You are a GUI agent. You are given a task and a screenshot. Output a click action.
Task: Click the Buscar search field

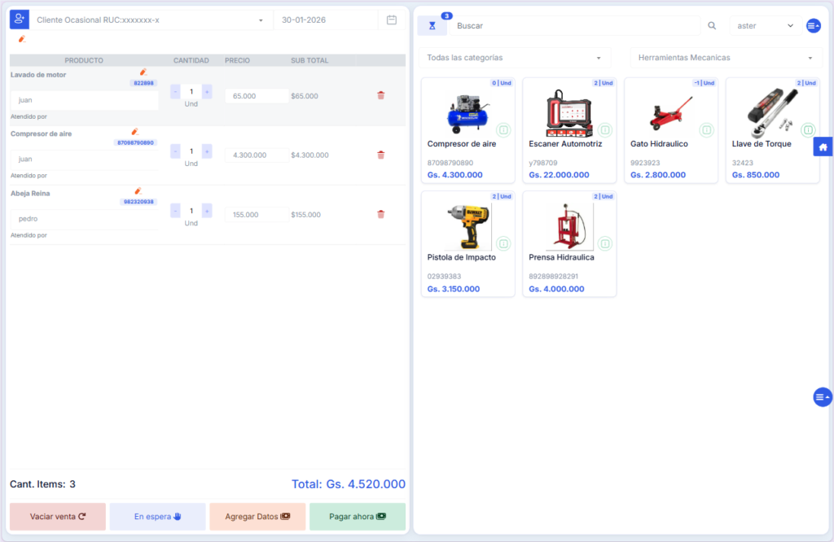coord(574,26)
